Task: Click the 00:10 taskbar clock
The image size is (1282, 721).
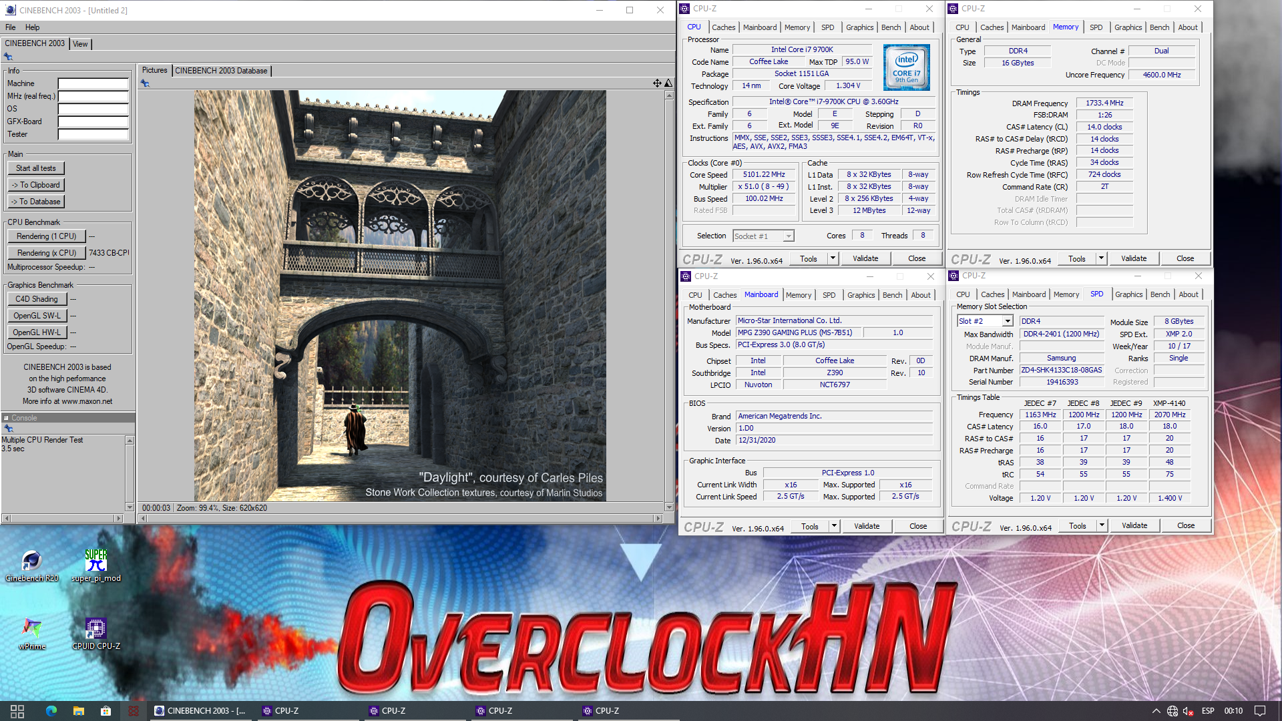Action: 1233,711
